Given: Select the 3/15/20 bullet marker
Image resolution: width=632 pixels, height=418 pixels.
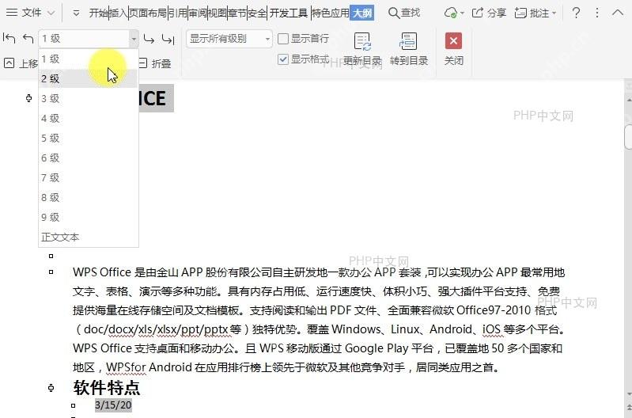Looking at the screenshot, I should tap(73, 405).
